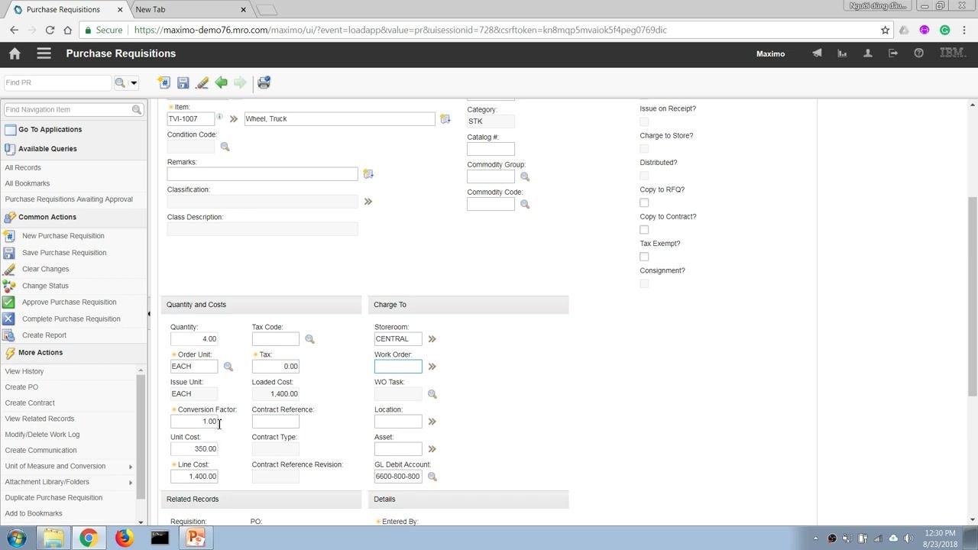This screenshot has width=978, height=550.
Task: Toggle Copy to Contract checkbox
Action: pos(644,229)
